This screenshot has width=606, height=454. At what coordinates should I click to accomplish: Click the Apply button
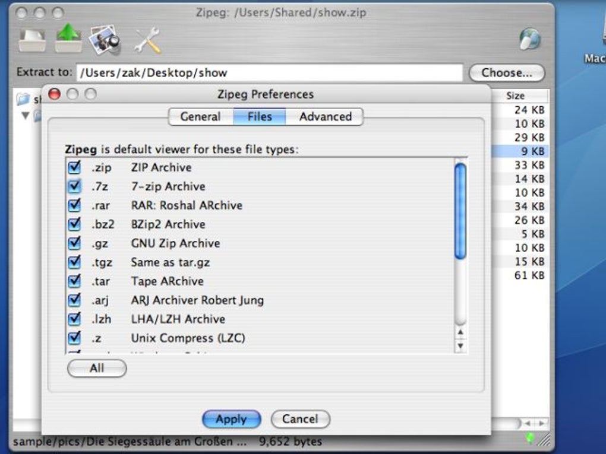[232, 419]
